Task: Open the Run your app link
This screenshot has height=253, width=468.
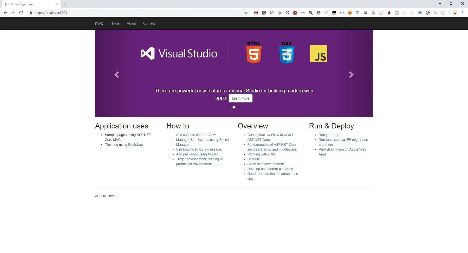Action: pos(329,135)
